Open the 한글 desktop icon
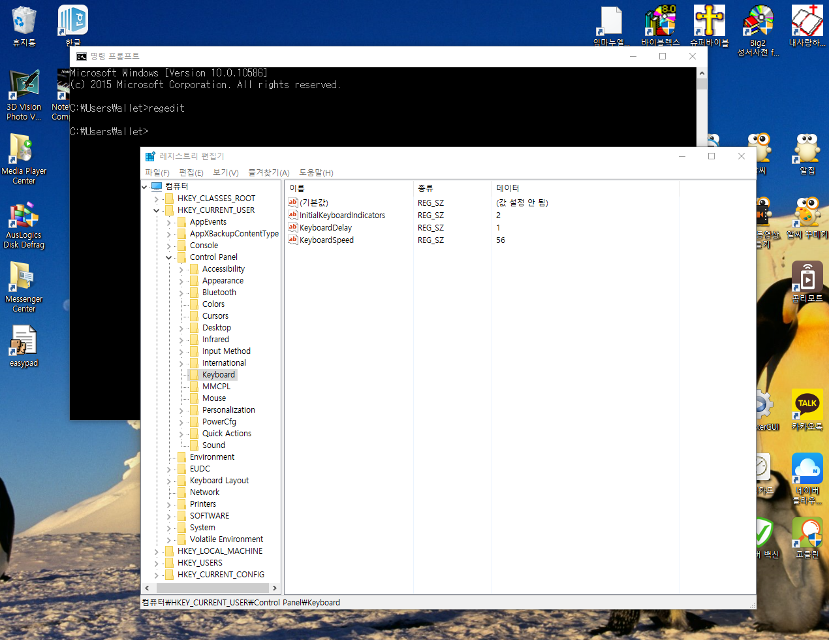 (73, 26)
